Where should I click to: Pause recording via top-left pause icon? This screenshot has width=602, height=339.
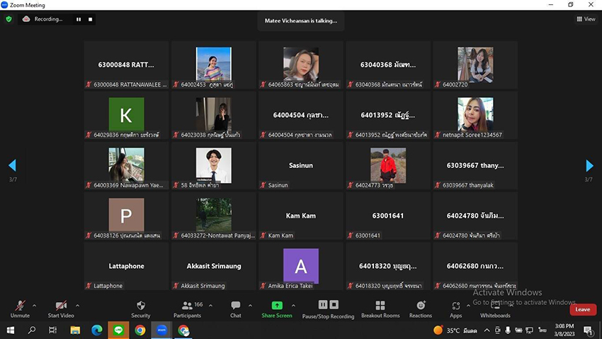click(79, 19)
